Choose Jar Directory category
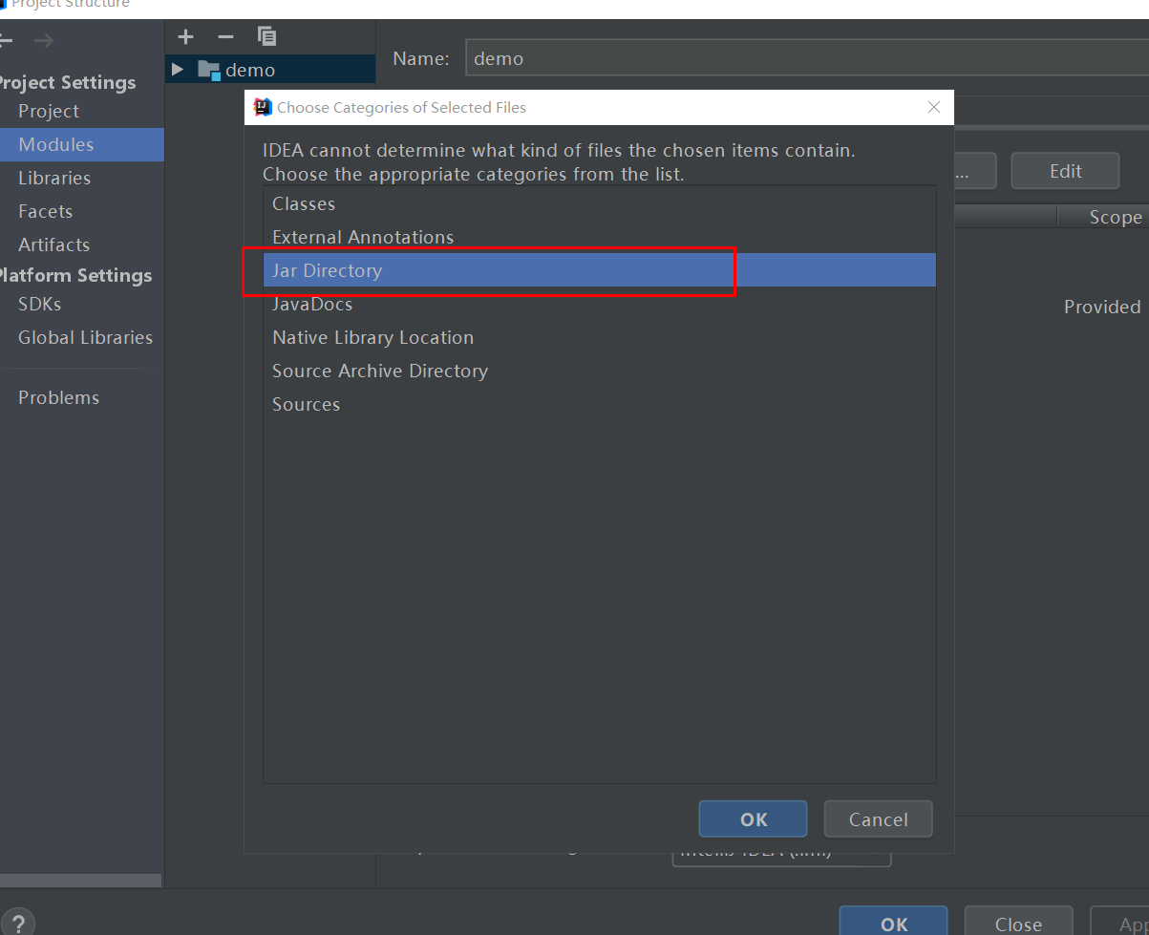 [x=599, y=270]
